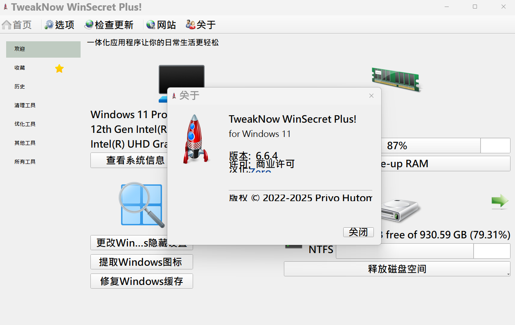The image size is (515, 325).
Task: Click the Windows 11 Pro text line
Action: tap(129, 114)
